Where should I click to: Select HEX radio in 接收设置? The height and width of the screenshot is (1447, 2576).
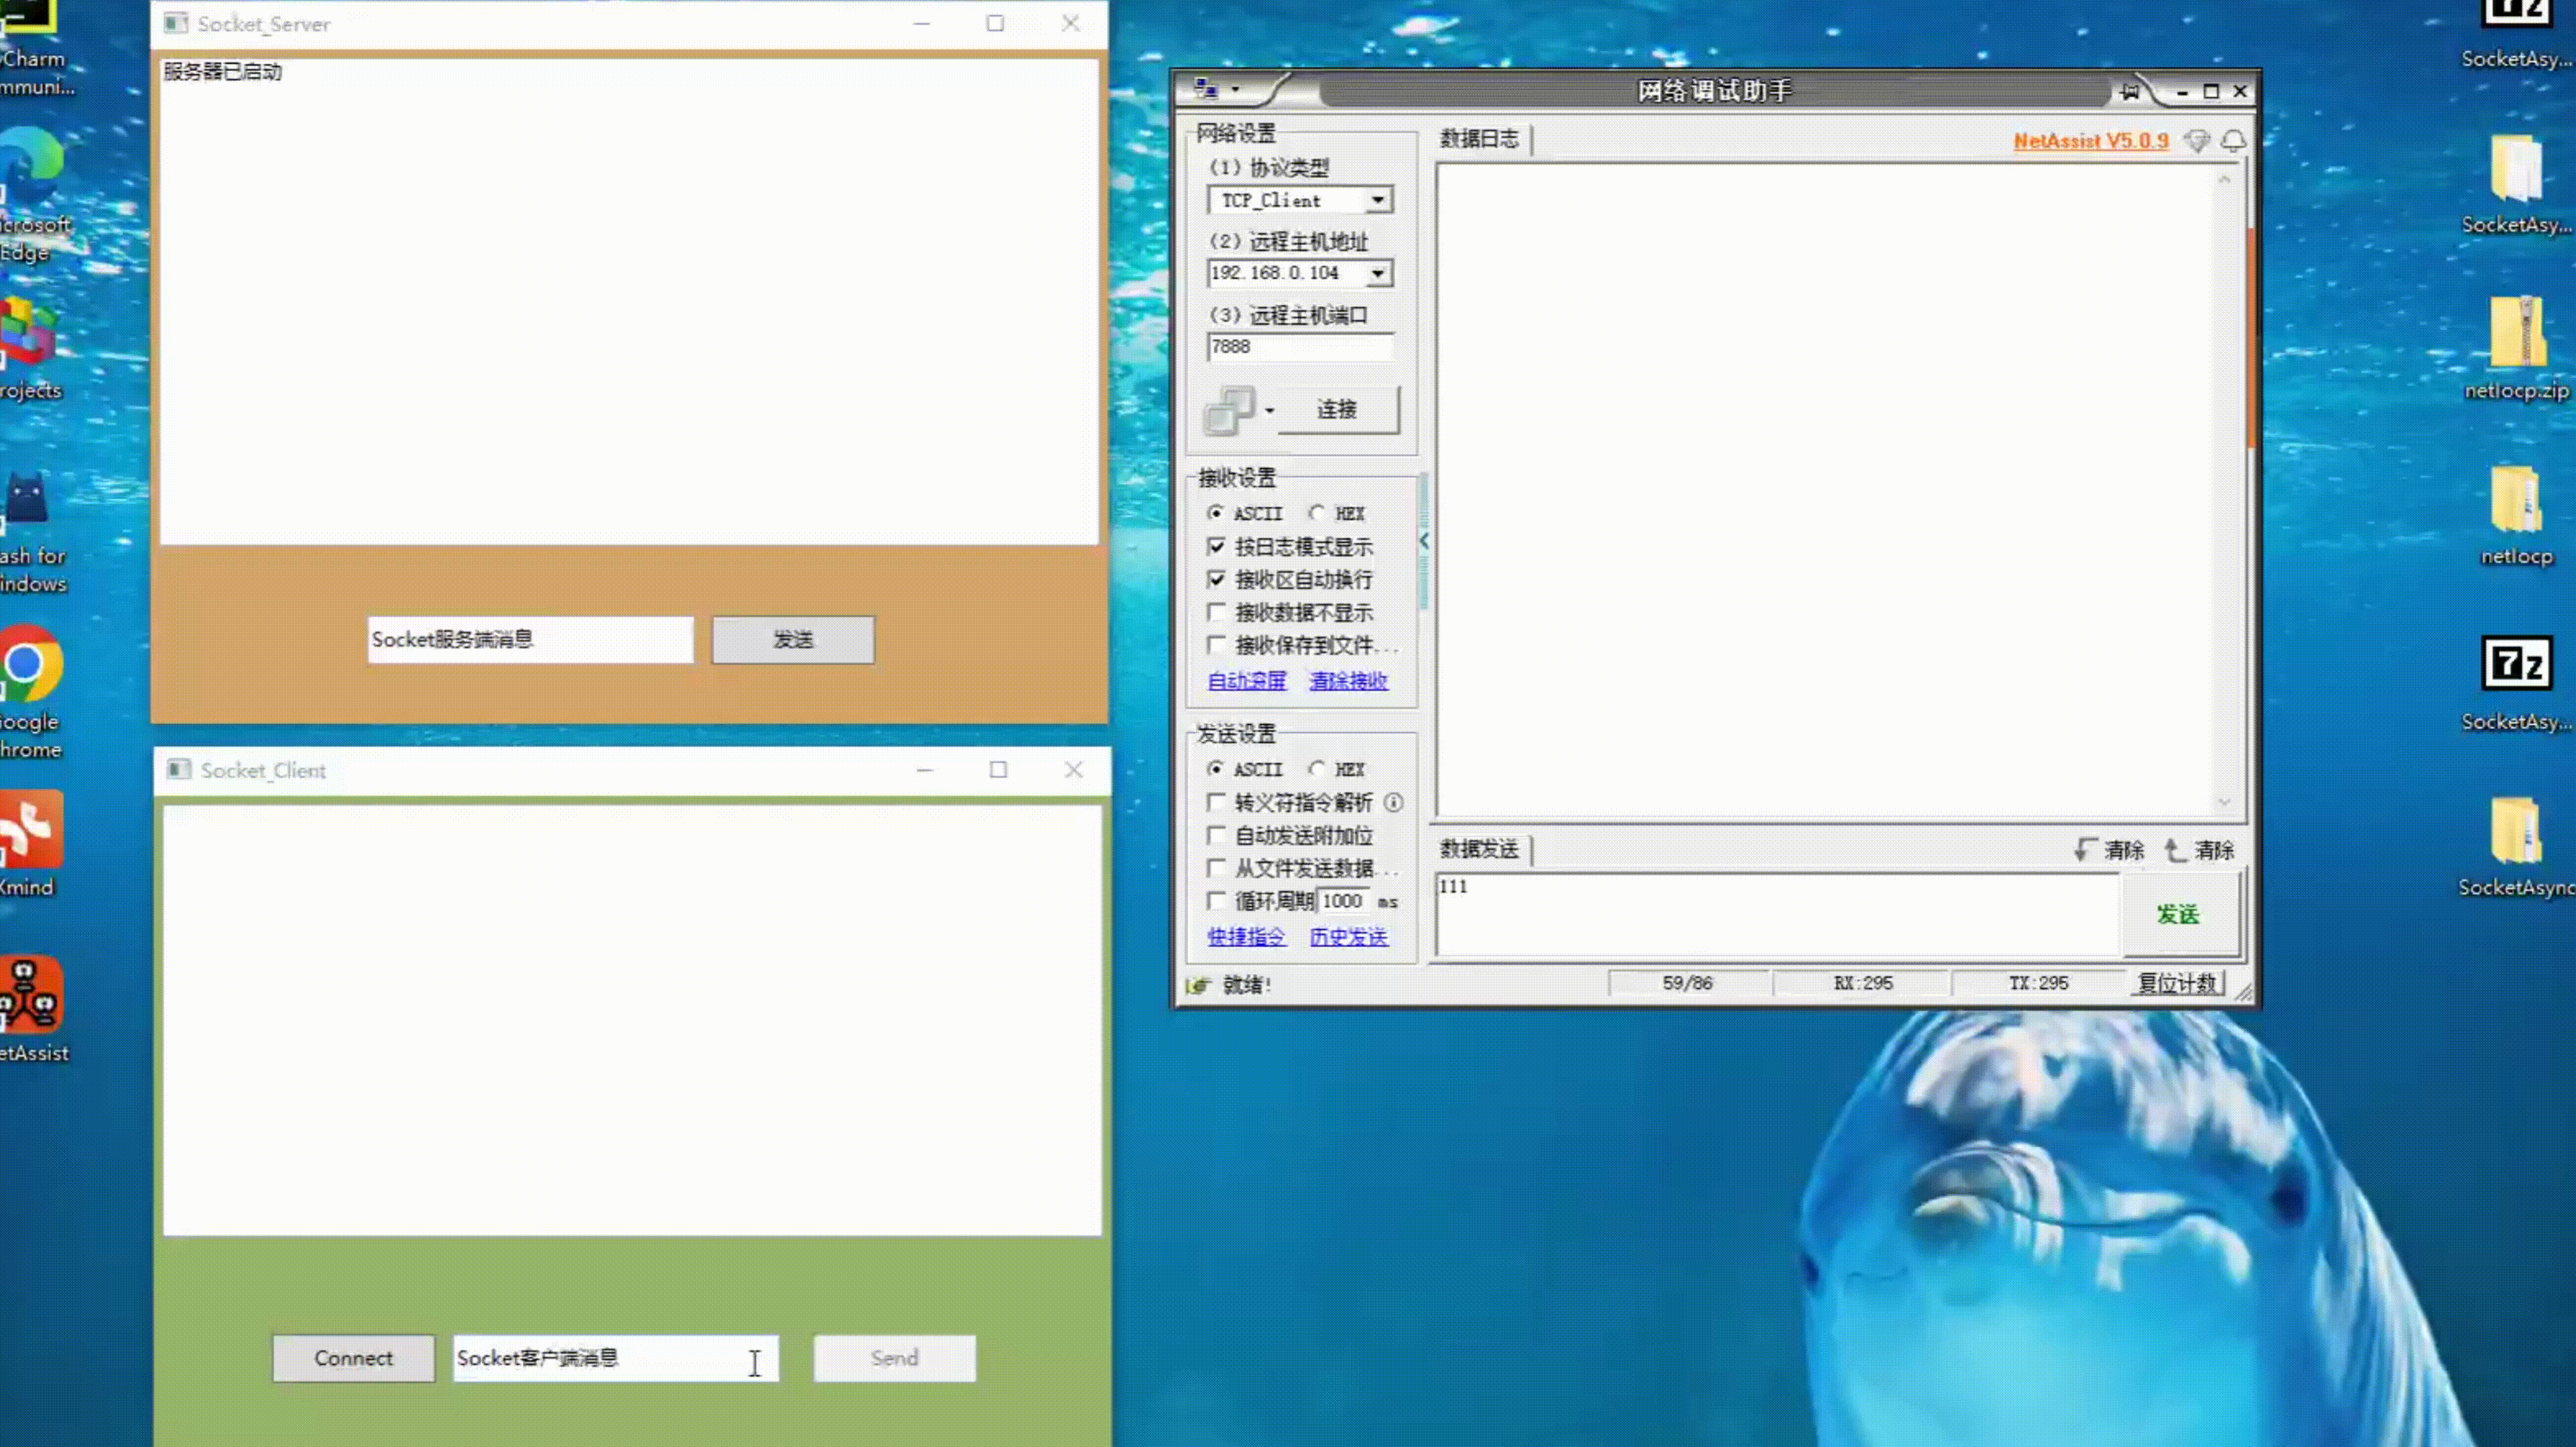tap(1317, 513)
